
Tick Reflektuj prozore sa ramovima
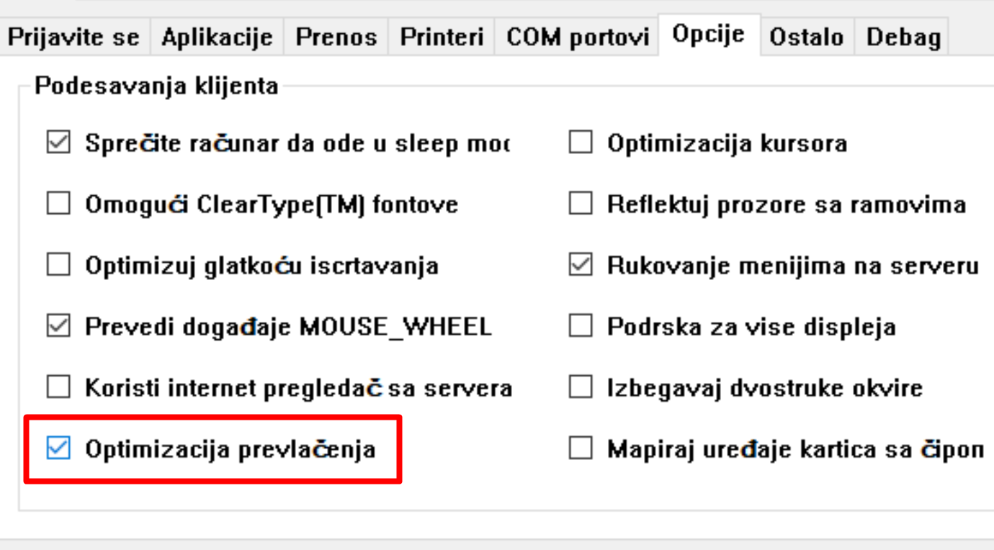(x=581, y=204)
